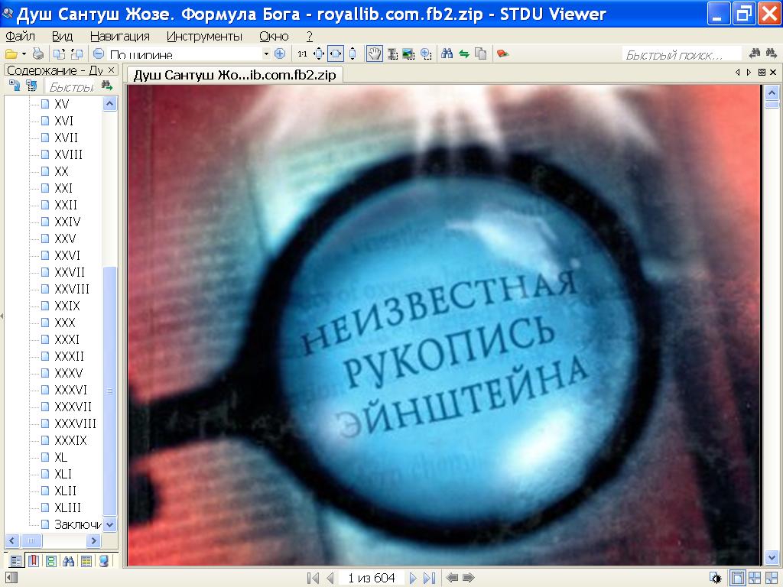
Task: Set actual size 1:1 zoom
Action: coord(303,54)
